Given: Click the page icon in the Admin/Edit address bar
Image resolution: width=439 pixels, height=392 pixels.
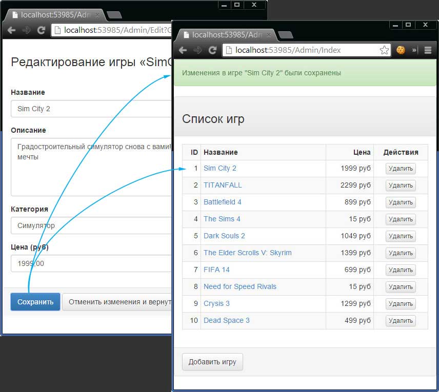Looking at the screenshot, I should click(x=57, y=30).
